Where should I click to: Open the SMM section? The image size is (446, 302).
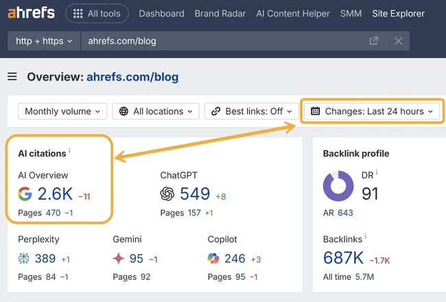351,13
